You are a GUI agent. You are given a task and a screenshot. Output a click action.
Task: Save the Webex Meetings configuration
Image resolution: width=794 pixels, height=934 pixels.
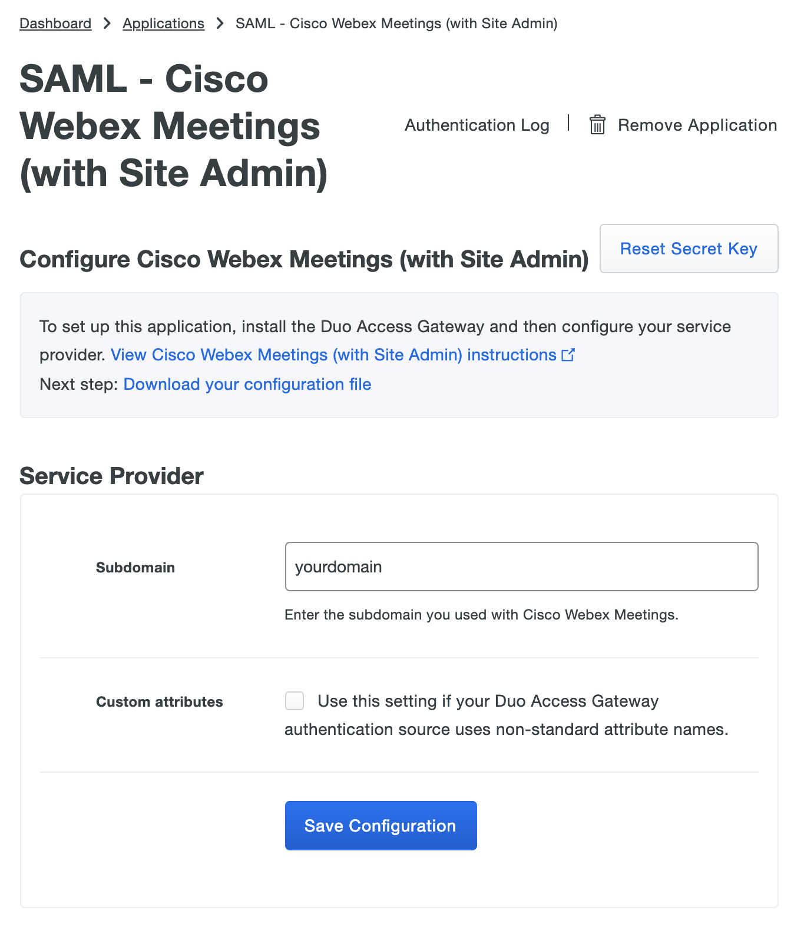coord(381,825)
